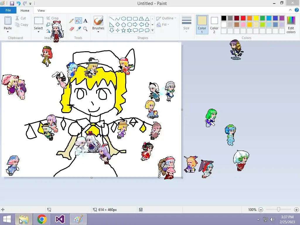Click the Cut button
Image resolution: width=300 pixels, height=225 pixels.
[x=21, y=18]
